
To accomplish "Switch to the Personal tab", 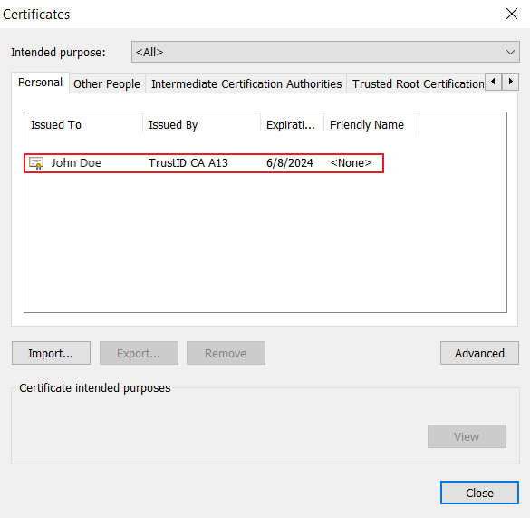I will click(40, 83).
